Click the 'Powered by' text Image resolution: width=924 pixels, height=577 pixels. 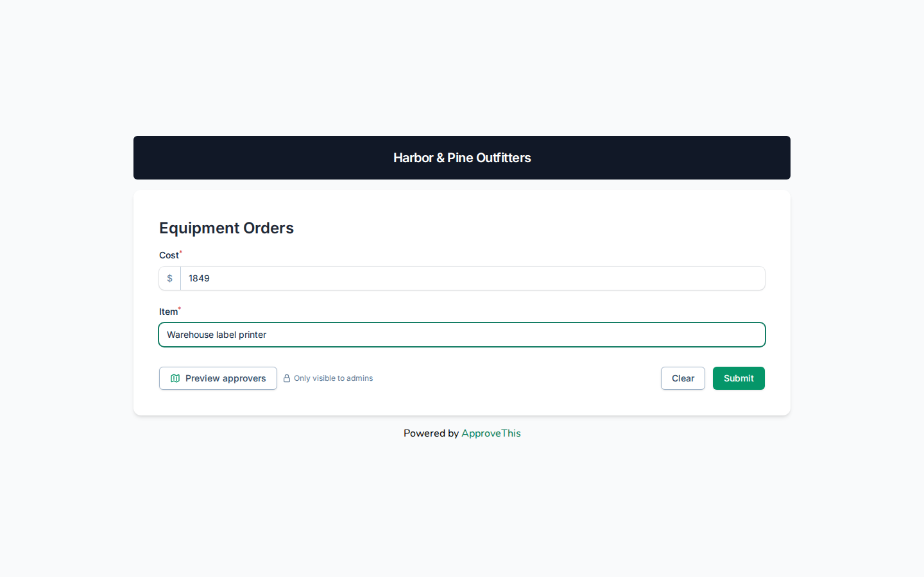pos(431,433)
